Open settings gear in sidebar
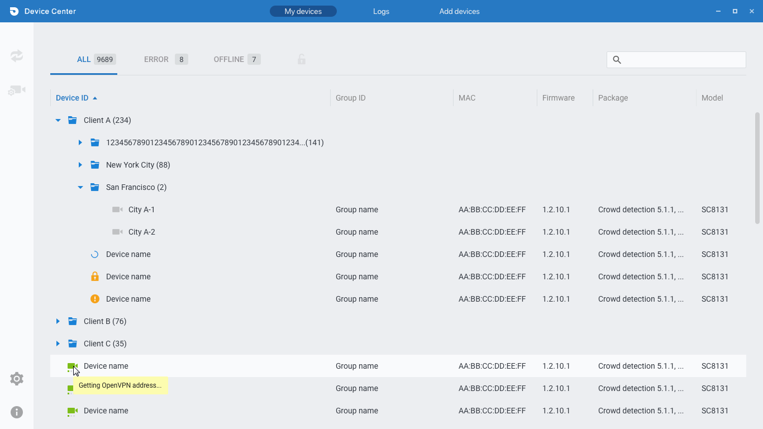Image resolution: width=763 pixels, height=429 pixels. click(x=17, y=379)
